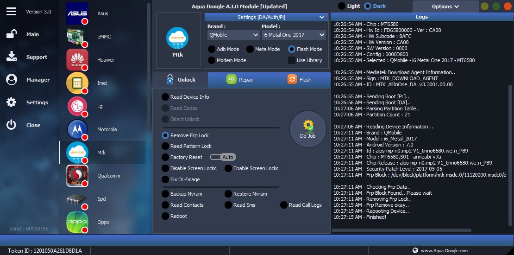Select the Oppo brand icon
The width and height of the screenshot is (514, 255).
(77, 222)
